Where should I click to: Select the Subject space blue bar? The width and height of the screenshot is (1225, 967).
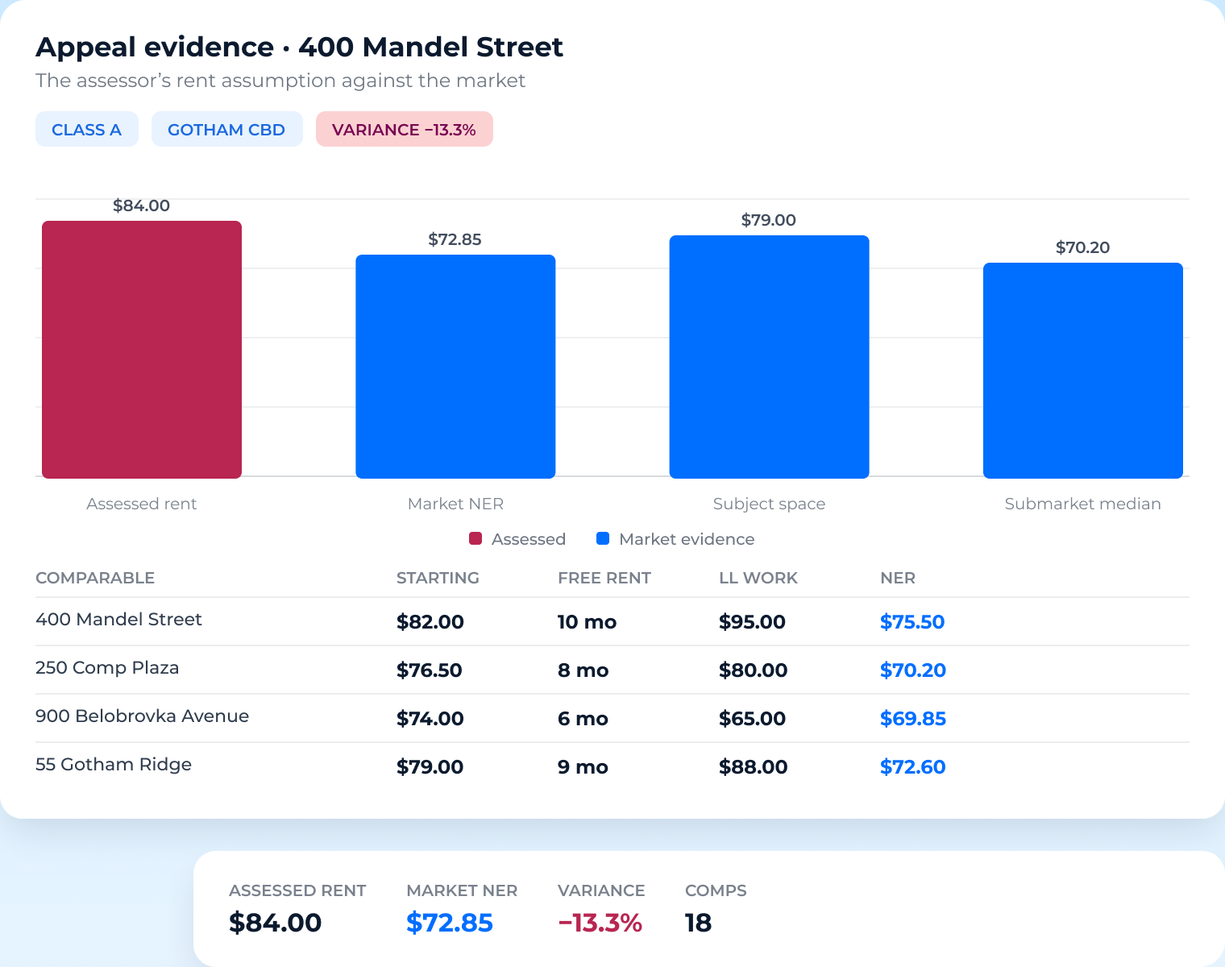[769, 356]
